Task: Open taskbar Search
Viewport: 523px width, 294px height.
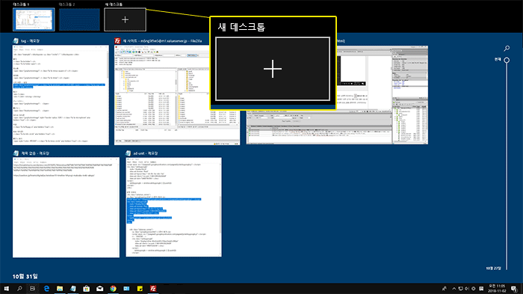Action: tap(19, 288)
